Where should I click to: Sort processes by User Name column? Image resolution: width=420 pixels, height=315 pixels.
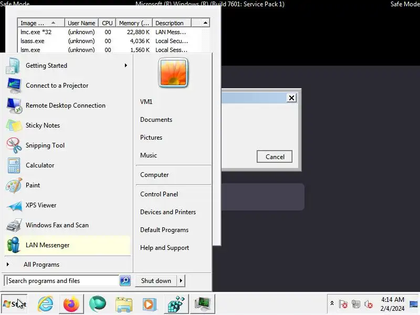(81, 23)
